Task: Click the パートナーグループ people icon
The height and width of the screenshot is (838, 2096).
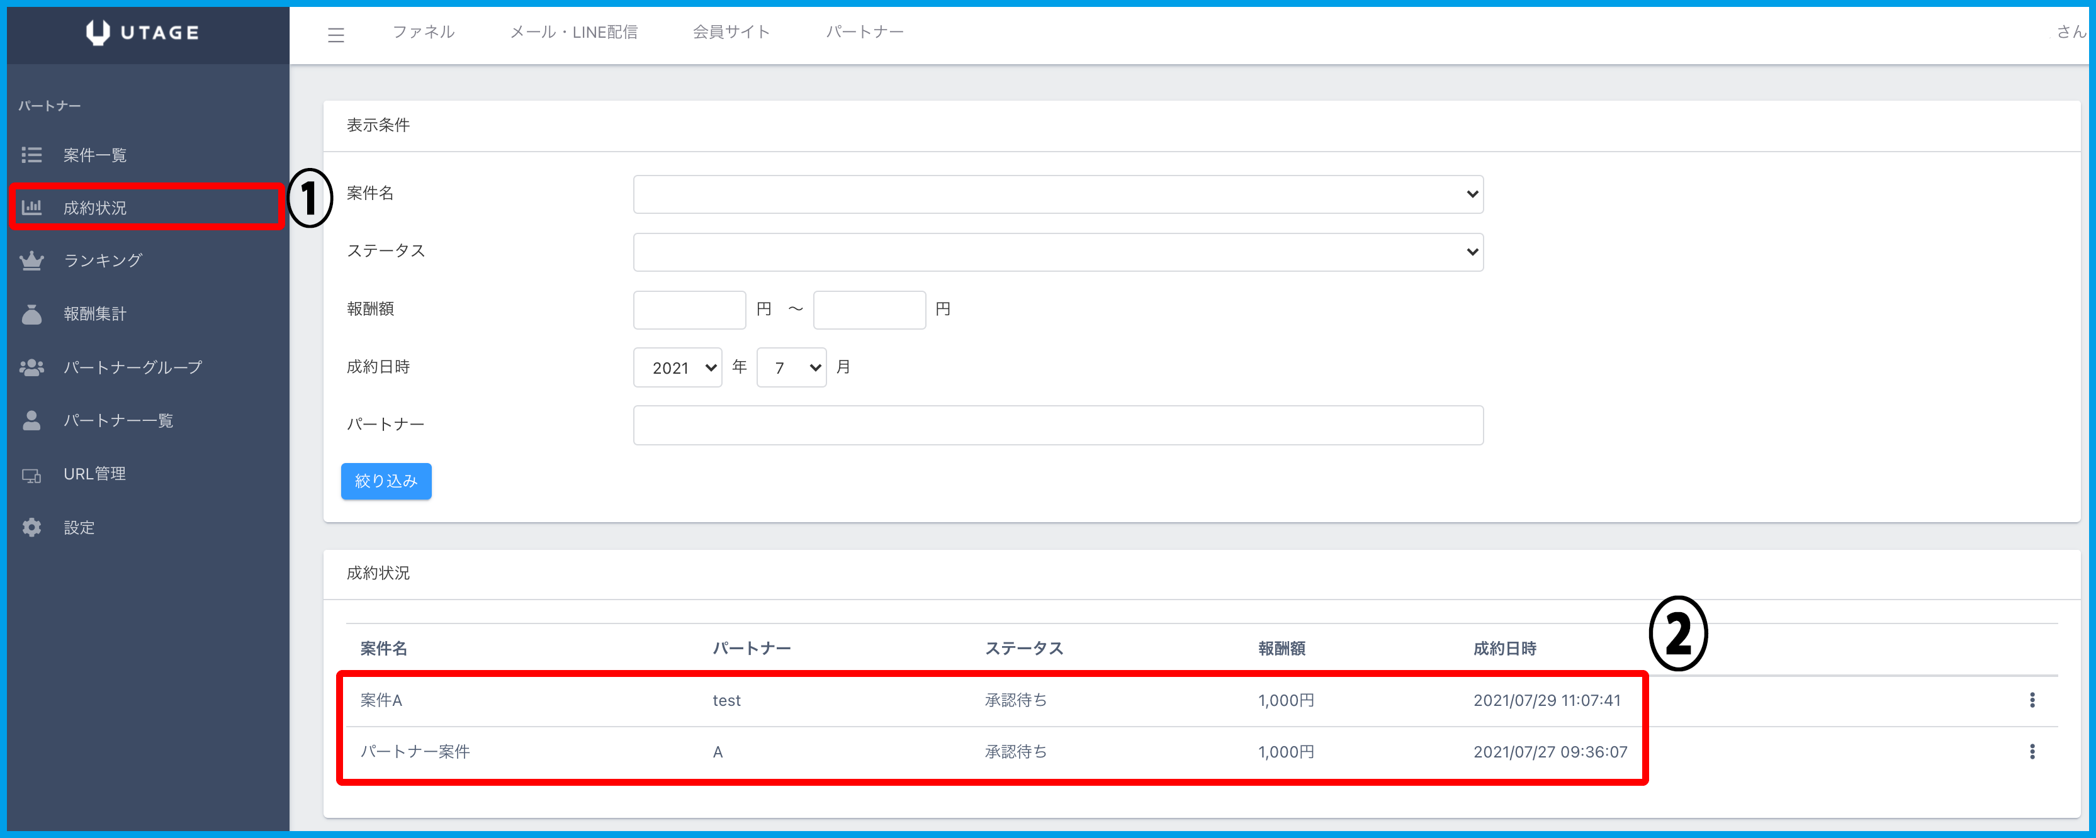Action: (31, 368)
